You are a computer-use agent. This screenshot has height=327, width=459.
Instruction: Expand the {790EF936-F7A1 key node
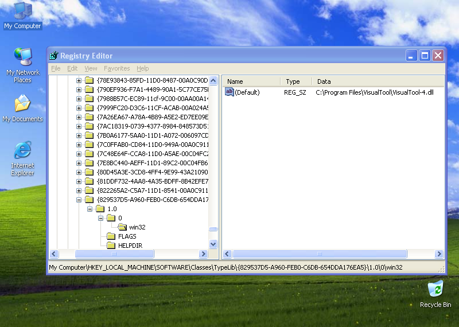(79, 89)
